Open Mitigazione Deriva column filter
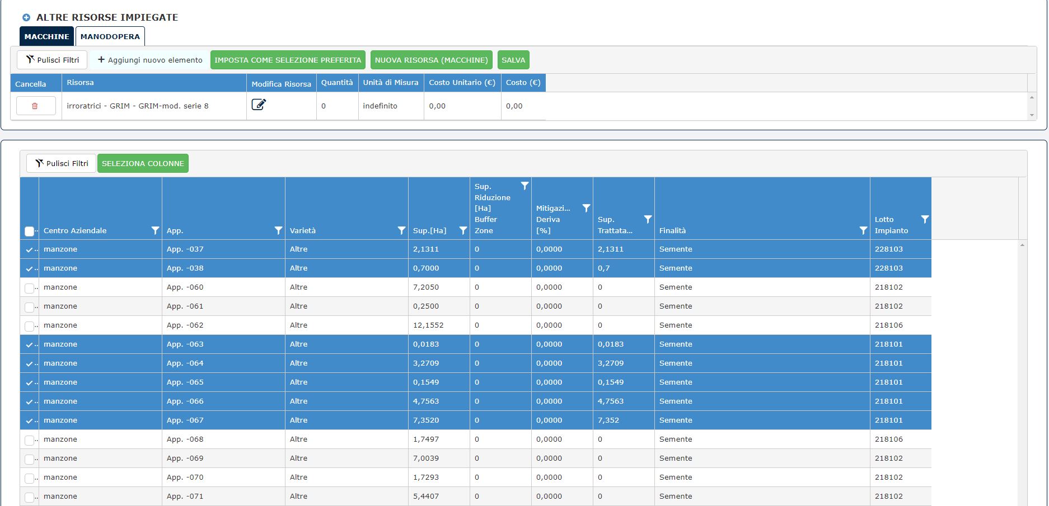 coord(586,208)
